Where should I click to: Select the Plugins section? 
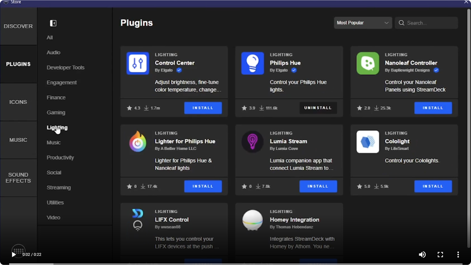click(18, 64)
